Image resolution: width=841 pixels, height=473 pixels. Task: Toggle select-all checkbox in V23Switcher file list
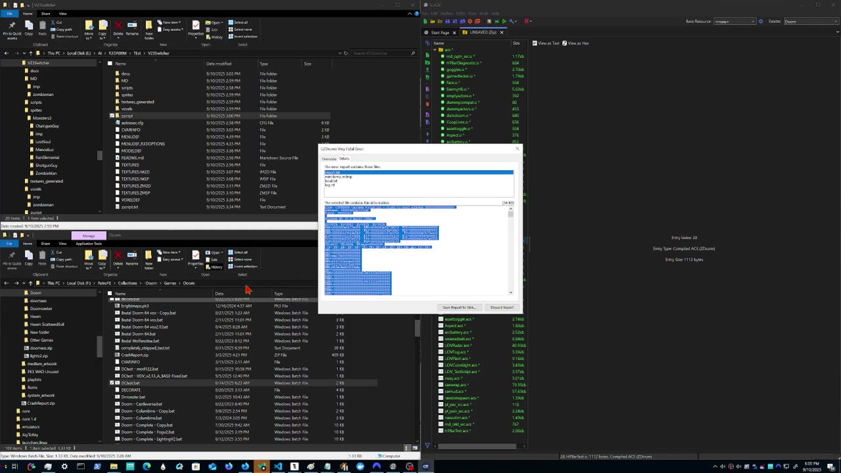pos(110,64)
